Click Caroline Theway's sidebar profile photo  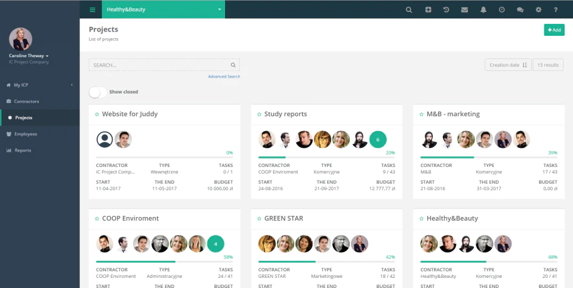(x=20, y=39)
